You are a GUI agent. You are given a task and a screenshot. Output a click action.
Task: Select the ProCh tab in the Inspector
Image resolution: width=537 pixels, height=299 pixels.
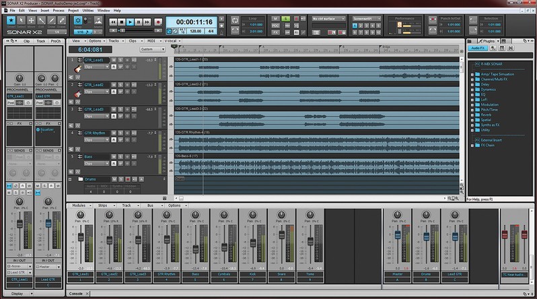click(55, 41)
